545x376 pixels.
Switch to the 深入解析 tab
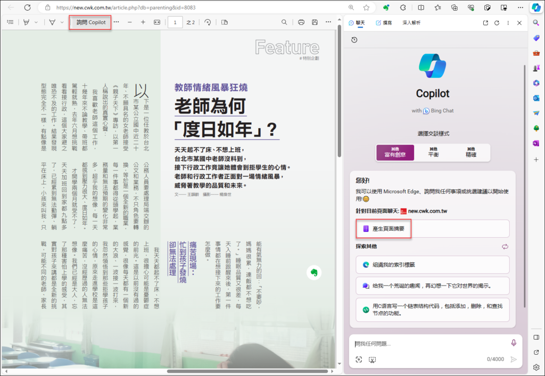[x=411, y=23]
